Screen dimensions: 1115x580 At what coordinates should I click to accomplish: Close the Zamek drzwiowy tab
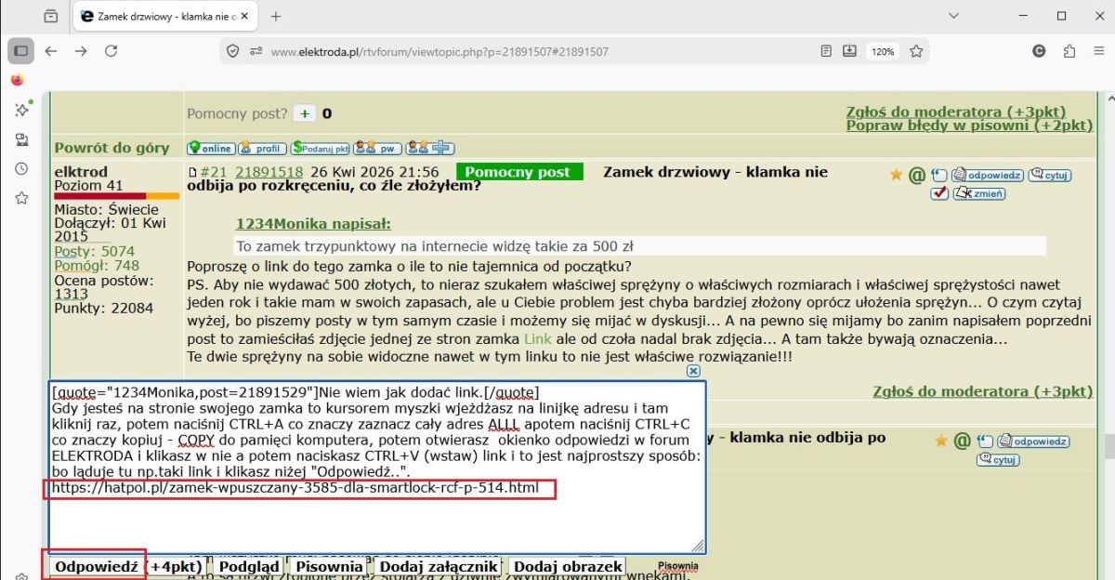click(x=246, y=16)
